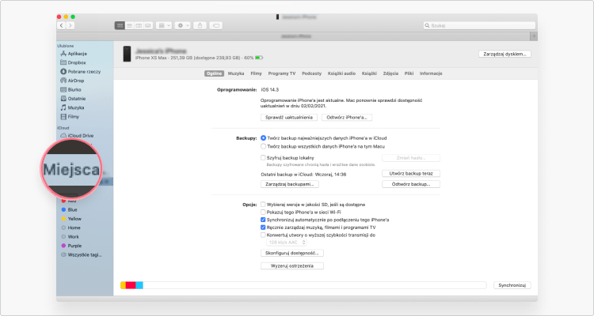Select the Work tag in sidebar
Image resolution: width=594 pixels, height=316 pixels.
pos(70,237)
